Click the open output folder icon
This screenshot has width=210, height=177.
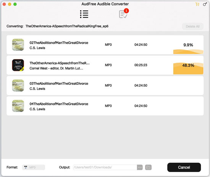pyautogui.click(x=148, y=167)
